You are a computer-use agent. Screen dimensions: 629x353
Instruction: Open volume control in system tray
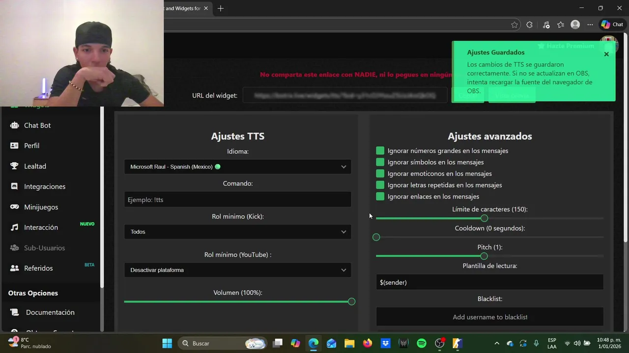(577, 343)
